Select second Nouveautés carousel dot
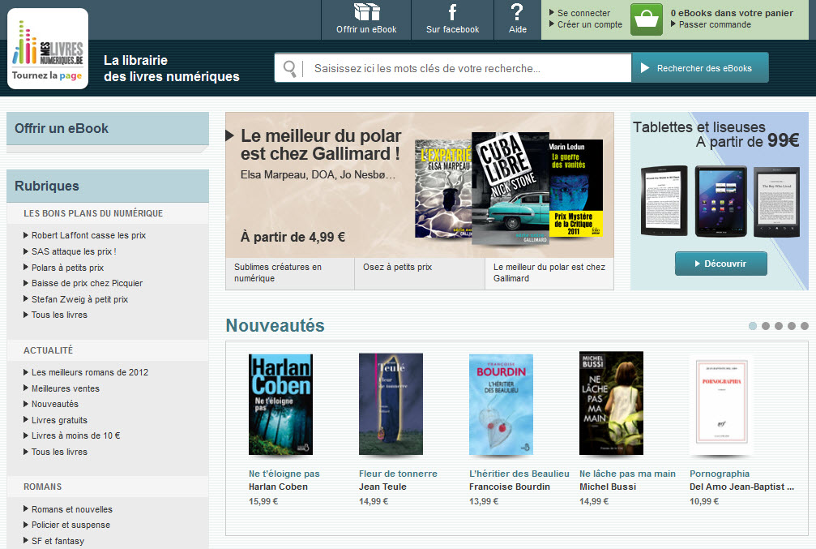Viewport: 816px width, 549px height. [766, 326]
